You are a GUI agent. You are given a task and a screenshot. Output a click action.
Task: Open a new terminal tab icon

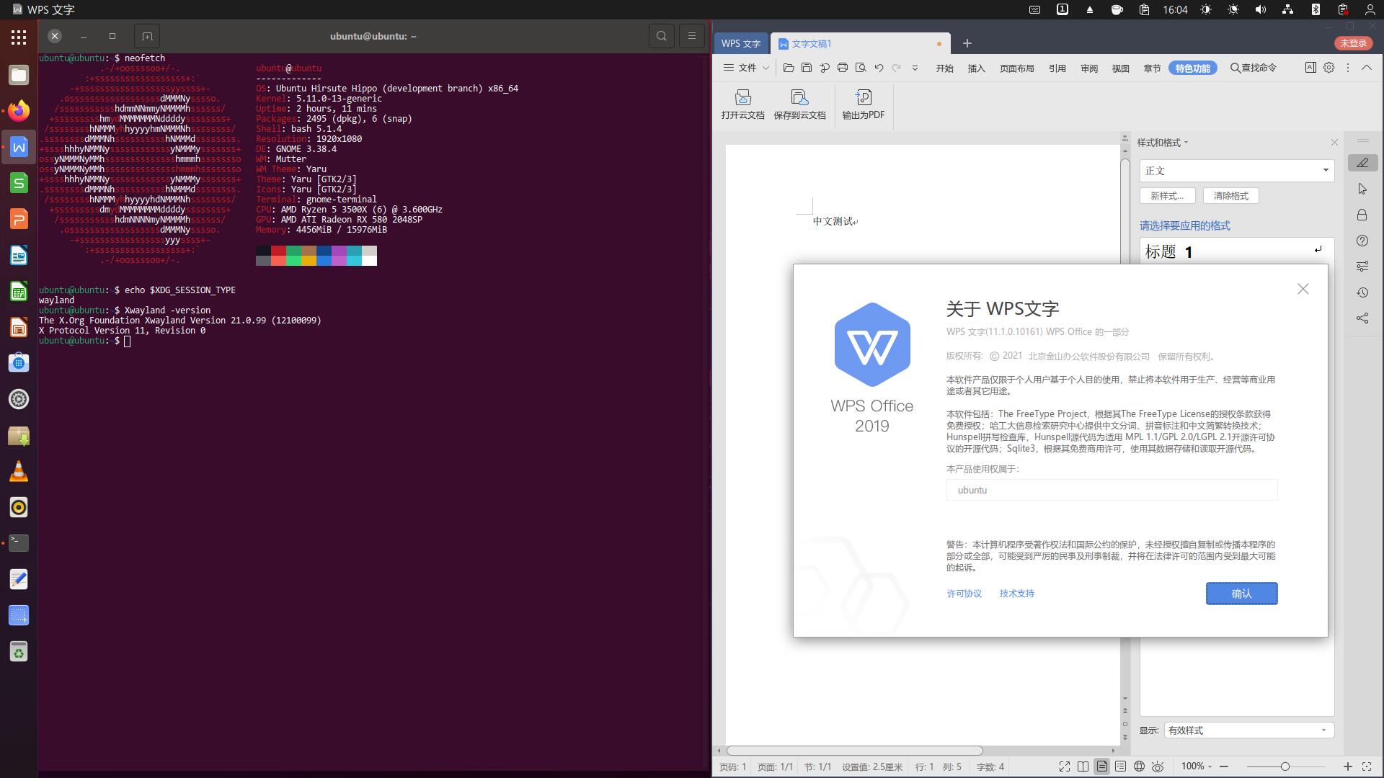(147, 36)
